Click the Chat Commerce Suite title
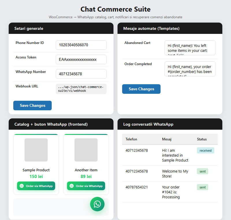This screenshot has width=231, height=220. (115, 9)
